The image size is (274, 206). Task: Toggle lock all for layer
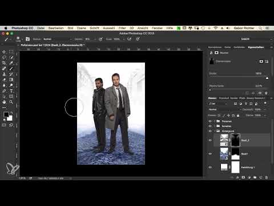238,116
